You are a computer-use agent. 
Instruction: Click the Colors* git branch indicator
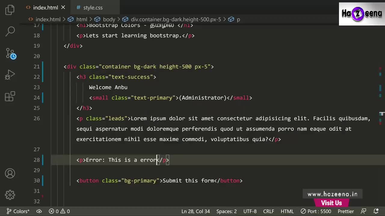[x=18, y=211]
